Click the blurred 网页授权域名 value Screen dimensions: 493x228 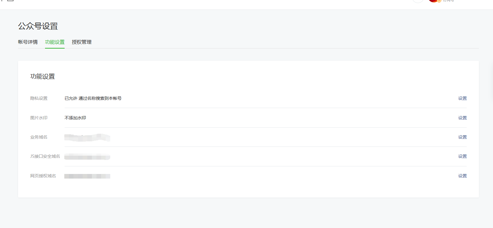click(87, 176)
